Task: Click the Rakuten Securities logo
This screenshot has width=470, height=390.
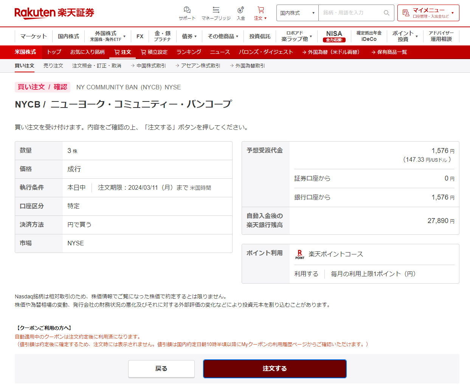Action: [54, 13]
